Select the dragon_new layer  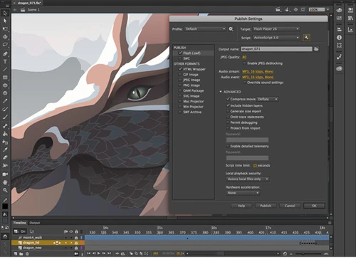[x=32, y=248]
